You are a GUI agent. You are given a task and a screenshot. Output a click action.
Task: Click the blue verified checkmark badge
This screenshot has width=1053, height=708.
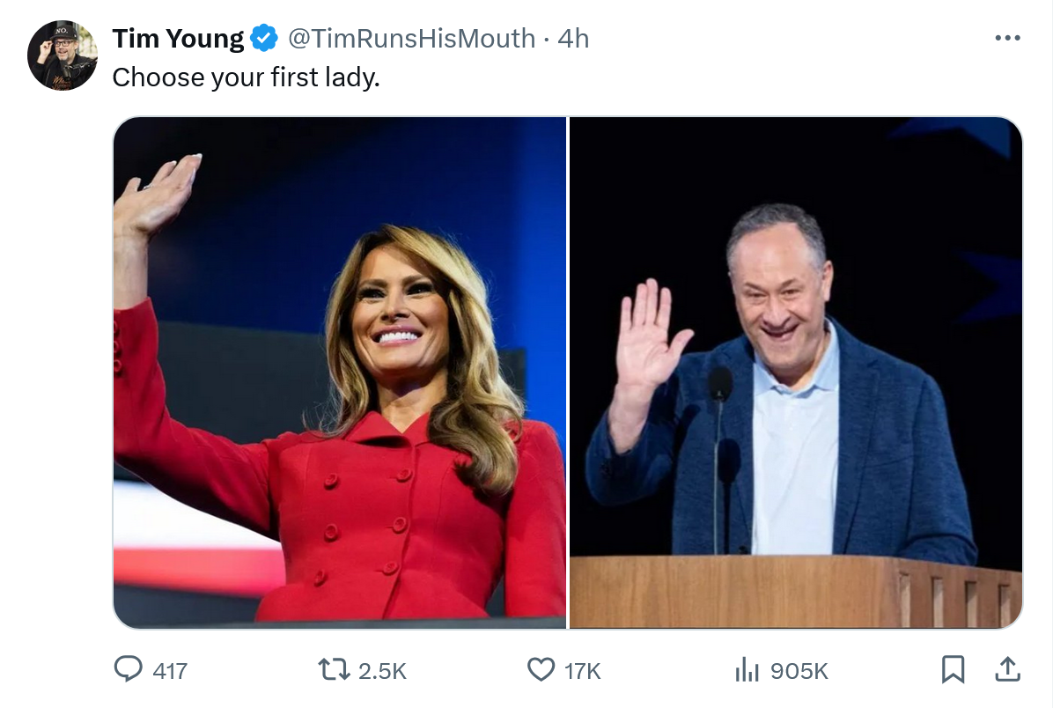(264, 39)
